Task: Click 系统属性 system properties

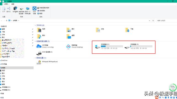Action: (x=41, y=11)
